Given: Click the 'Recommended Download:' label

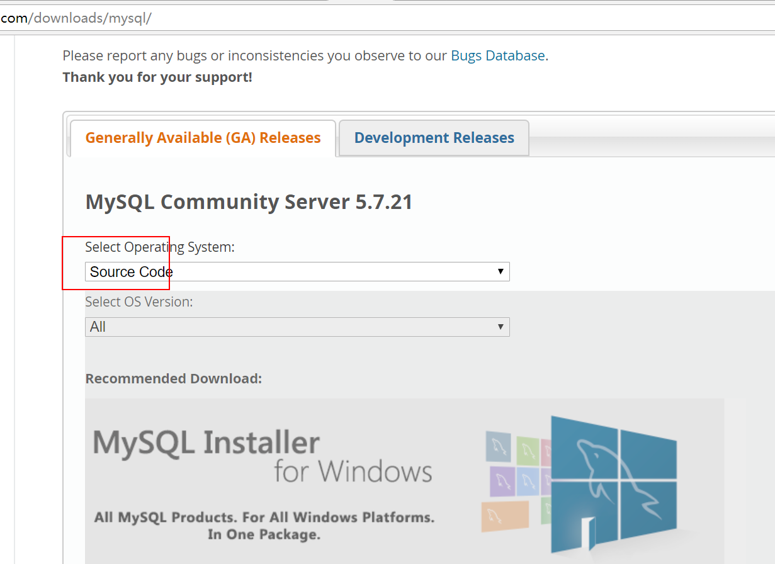Looking at the screenshot, I should pyautogui.click(x=173, y=378).
